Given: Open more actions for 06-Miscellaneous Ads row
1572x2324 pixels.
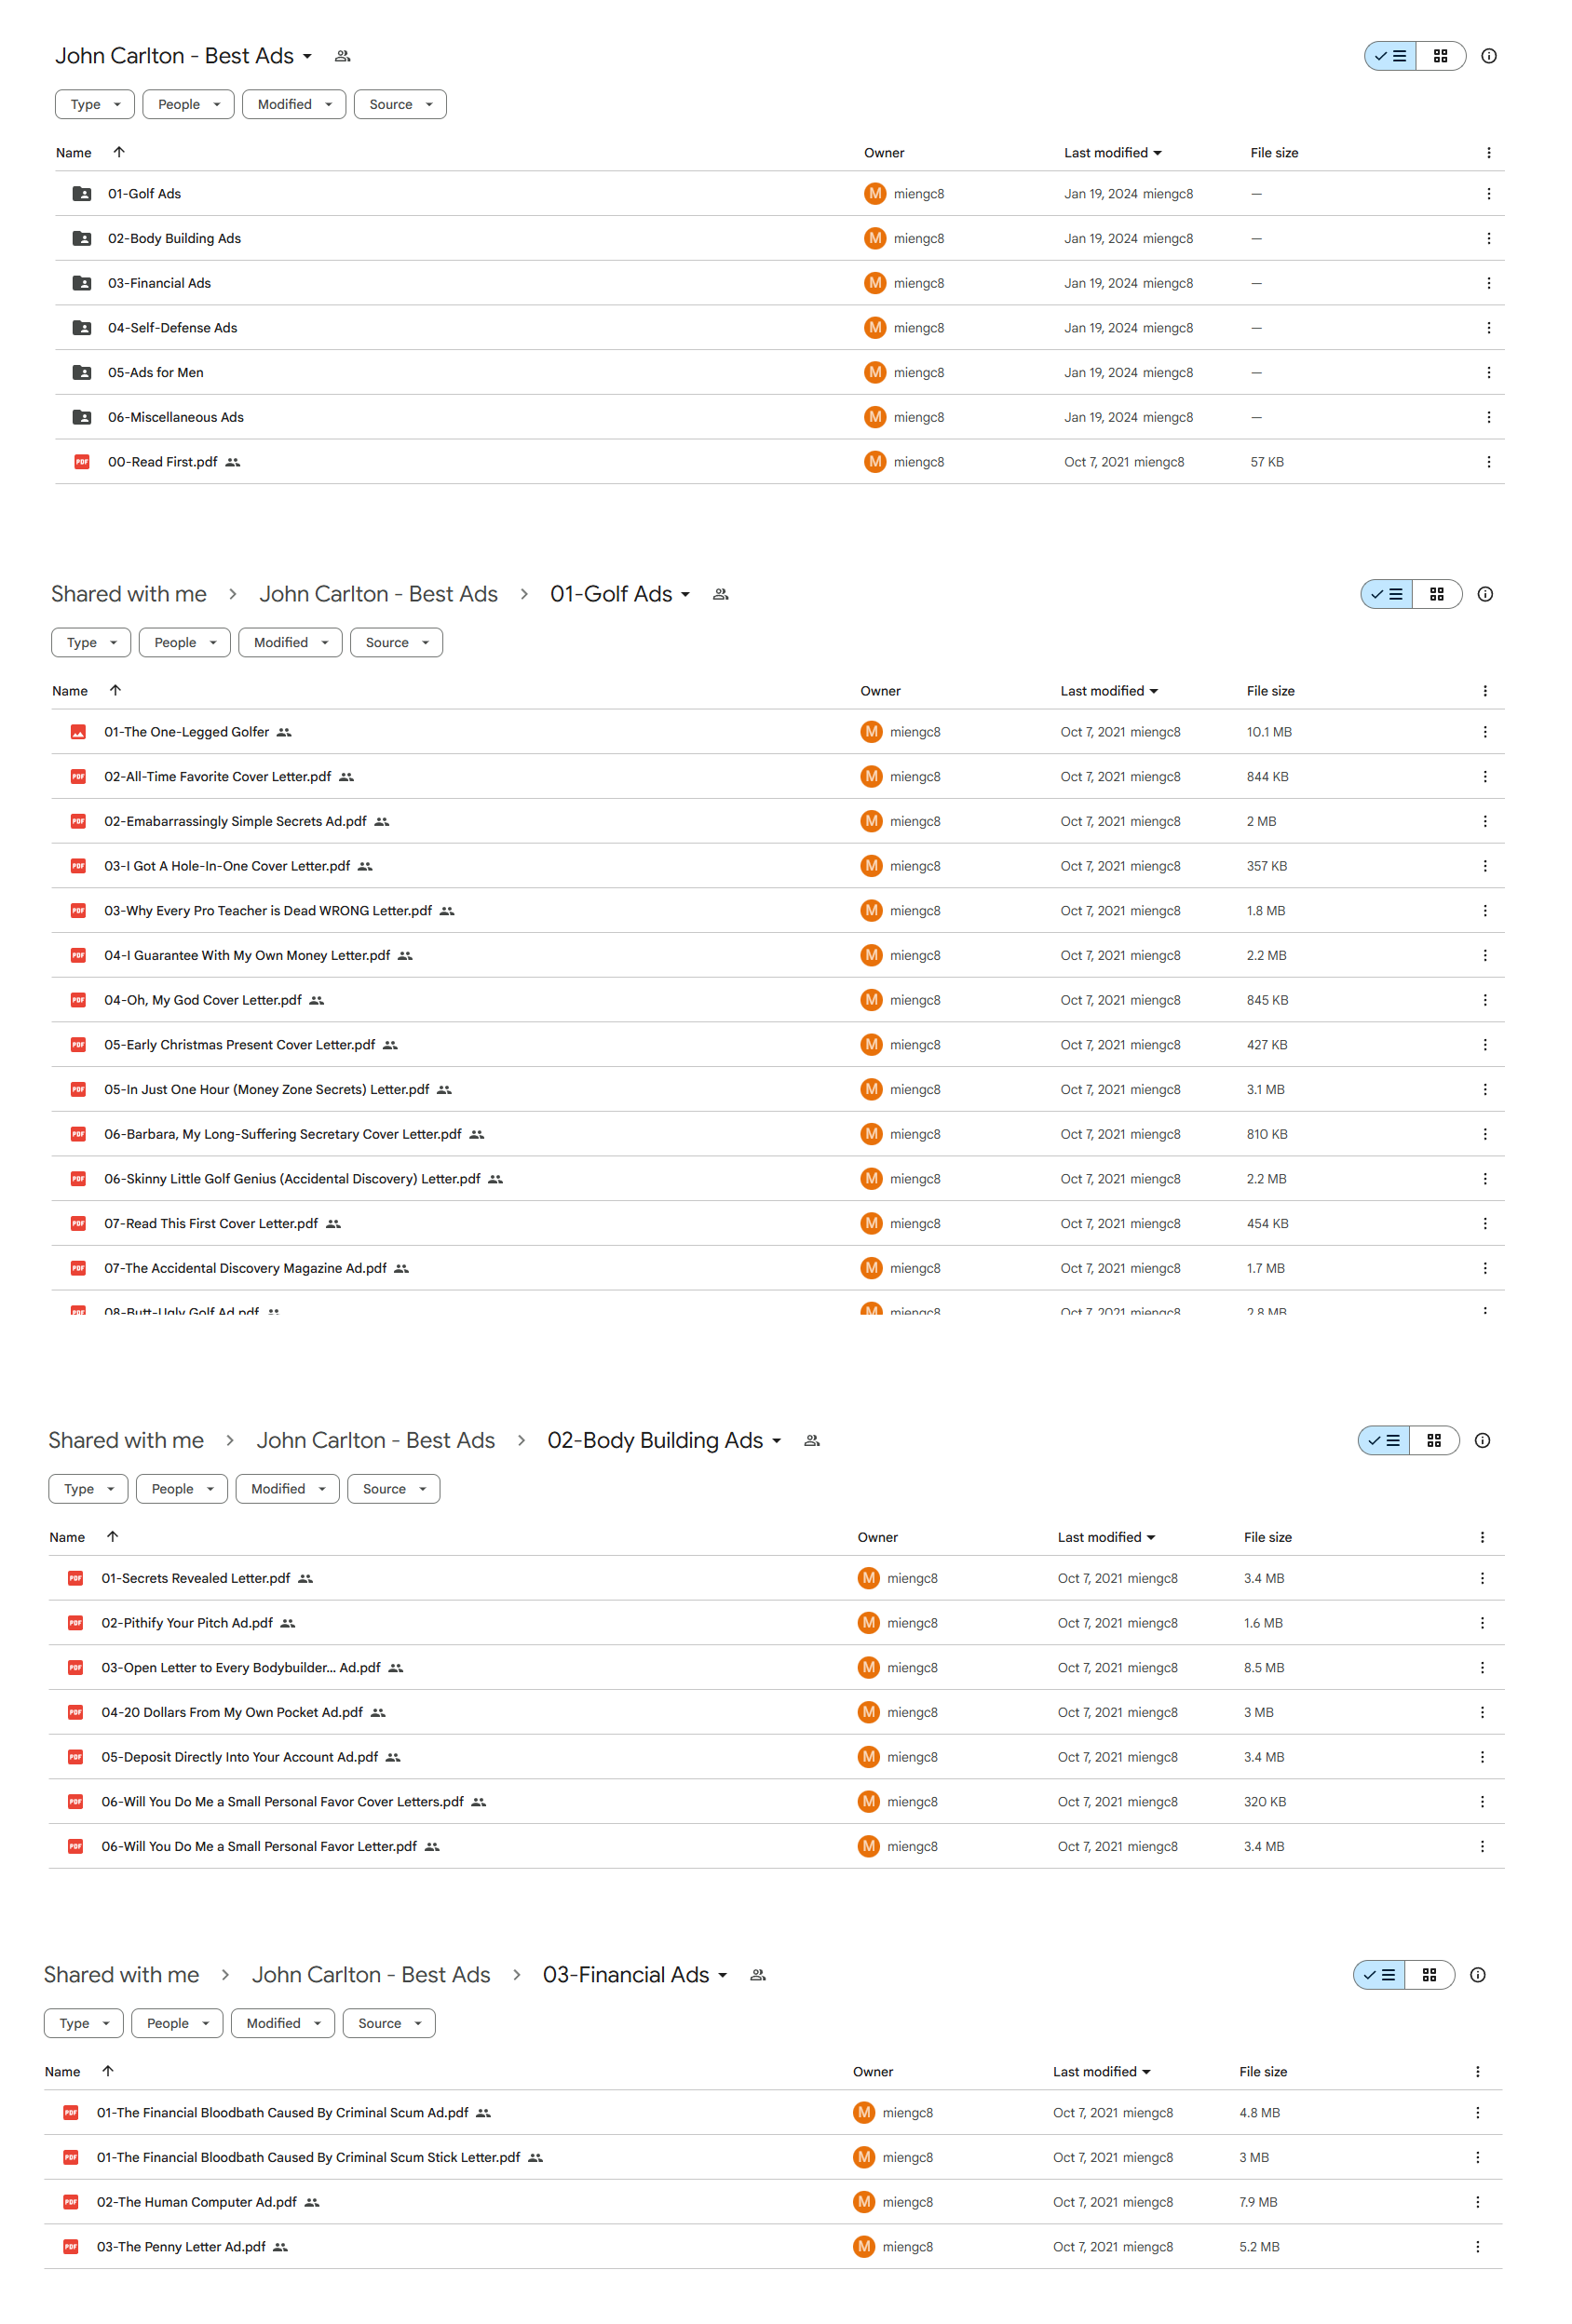Looking at the screenshot, I should pos(1488,417).
